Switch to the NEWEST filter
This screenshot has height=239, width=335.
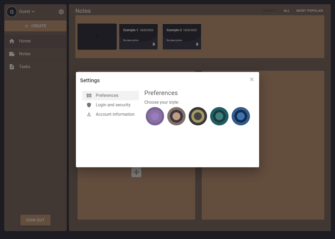click(270, 10)
